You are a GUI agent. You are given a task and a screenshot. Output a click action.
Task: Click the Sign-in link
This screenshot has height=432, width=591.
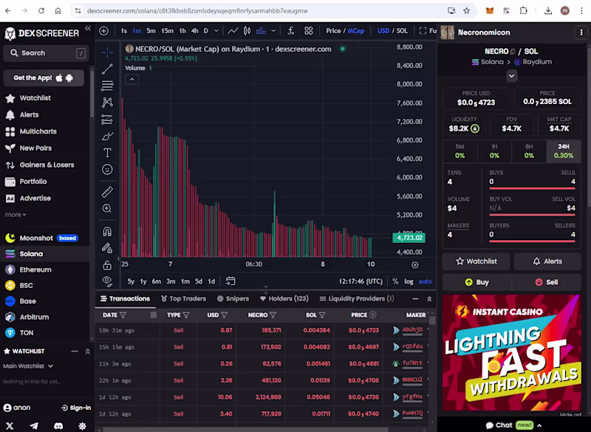click(76, 408)
